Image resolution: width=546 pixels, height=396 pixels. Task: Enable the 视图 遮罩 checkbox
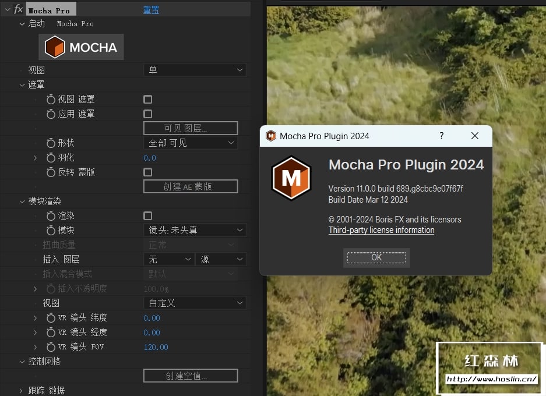tap(147, 100)
